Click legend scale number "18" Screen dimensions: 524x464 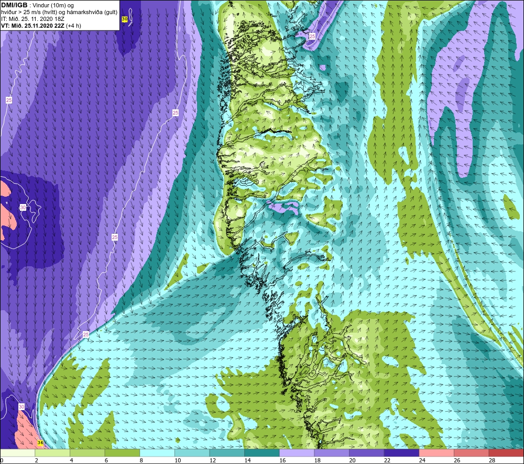(x=317, y=460)
